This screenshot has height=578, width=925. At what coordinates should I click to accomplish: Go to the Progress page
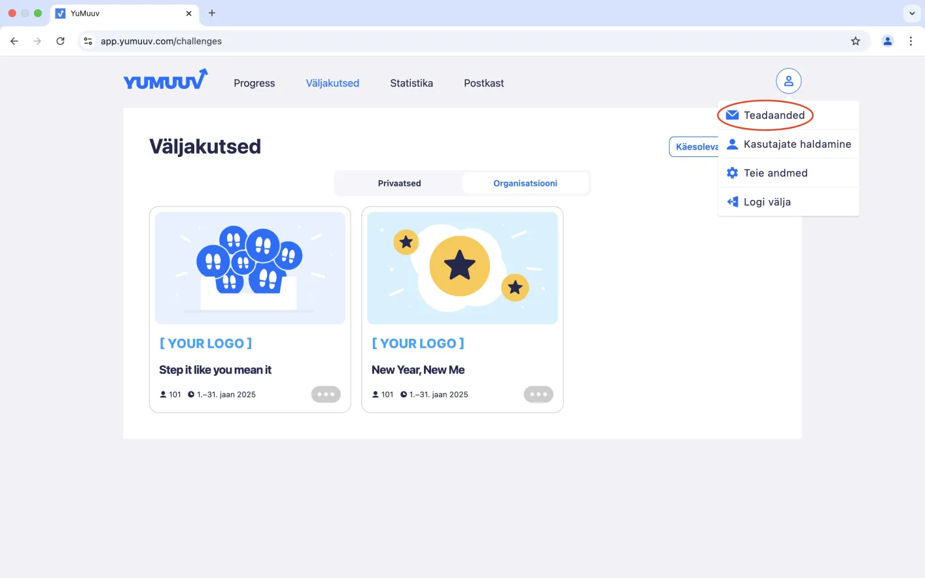[254, 83]
